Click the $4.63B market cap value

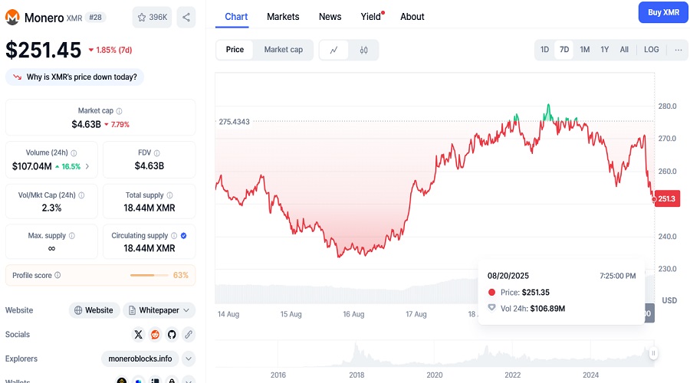86,124
